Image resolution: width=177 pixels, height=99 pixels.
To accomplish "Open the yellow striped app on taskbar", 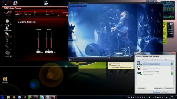I will pyautogui.click(x=25, y=97).
